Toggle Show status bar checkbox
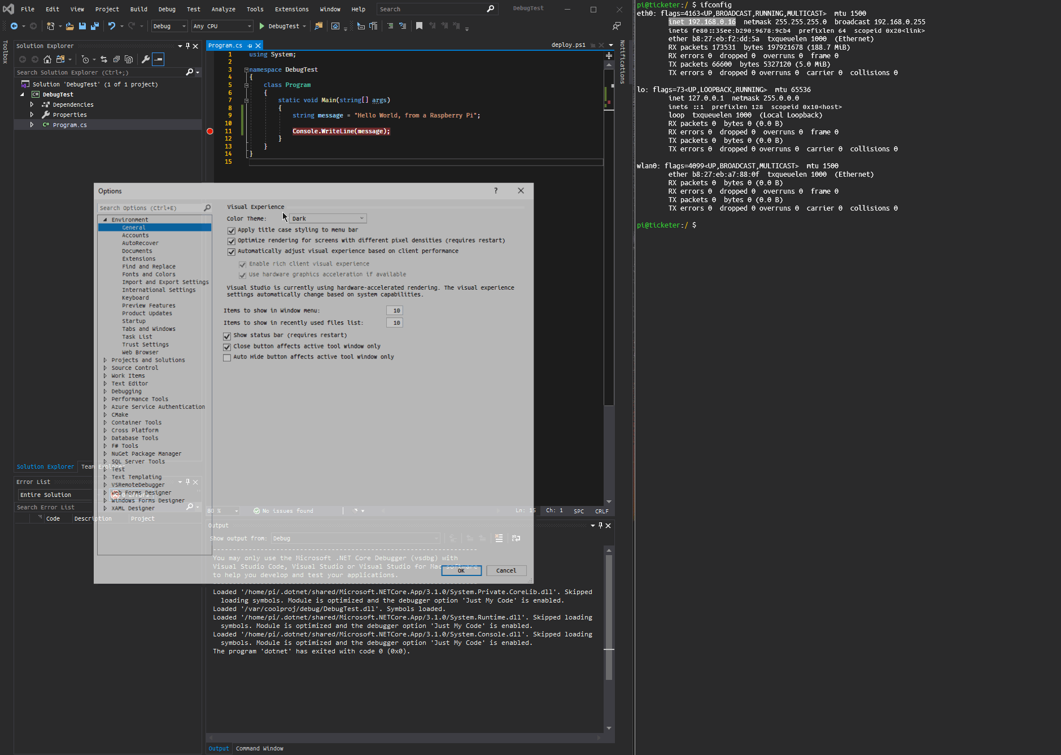The width and height of the screenshot is (1061, 755). tap(227, 336)
